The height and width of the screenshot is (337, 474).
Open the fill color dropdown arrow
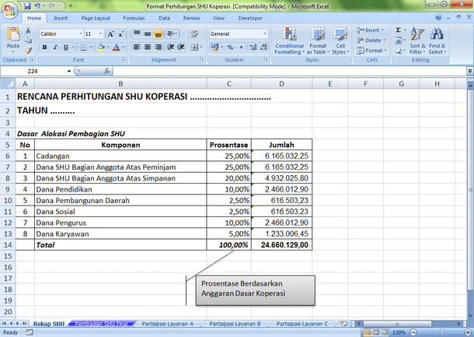[x=108, y=47]
